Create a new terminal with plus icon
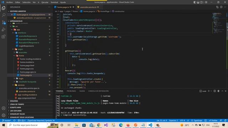Image resolution: width=228 pixels, height=128 pixels. (209, 91)
